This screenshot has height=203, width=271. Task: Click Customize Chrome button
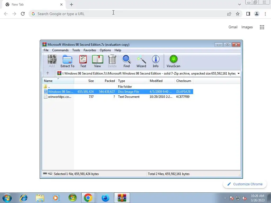(x=245, y=184)
